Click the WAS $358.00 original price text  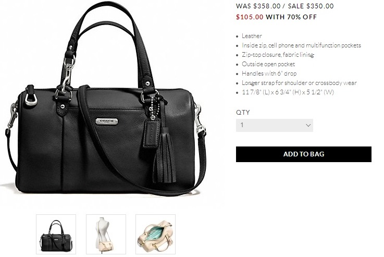pos(258,6)
